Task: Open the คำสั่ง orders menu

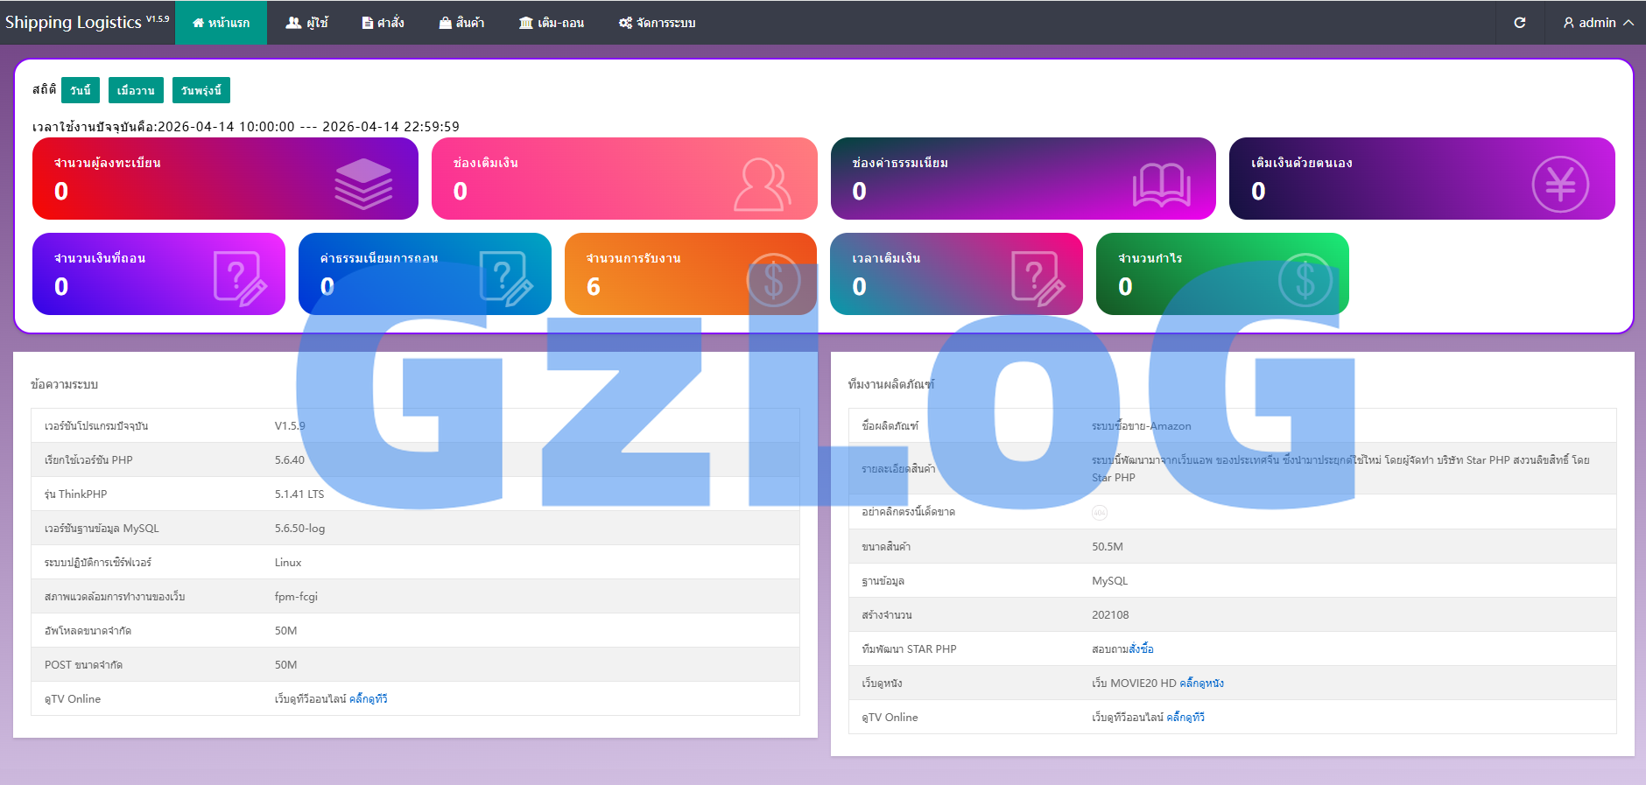Action: coord(383,23)
